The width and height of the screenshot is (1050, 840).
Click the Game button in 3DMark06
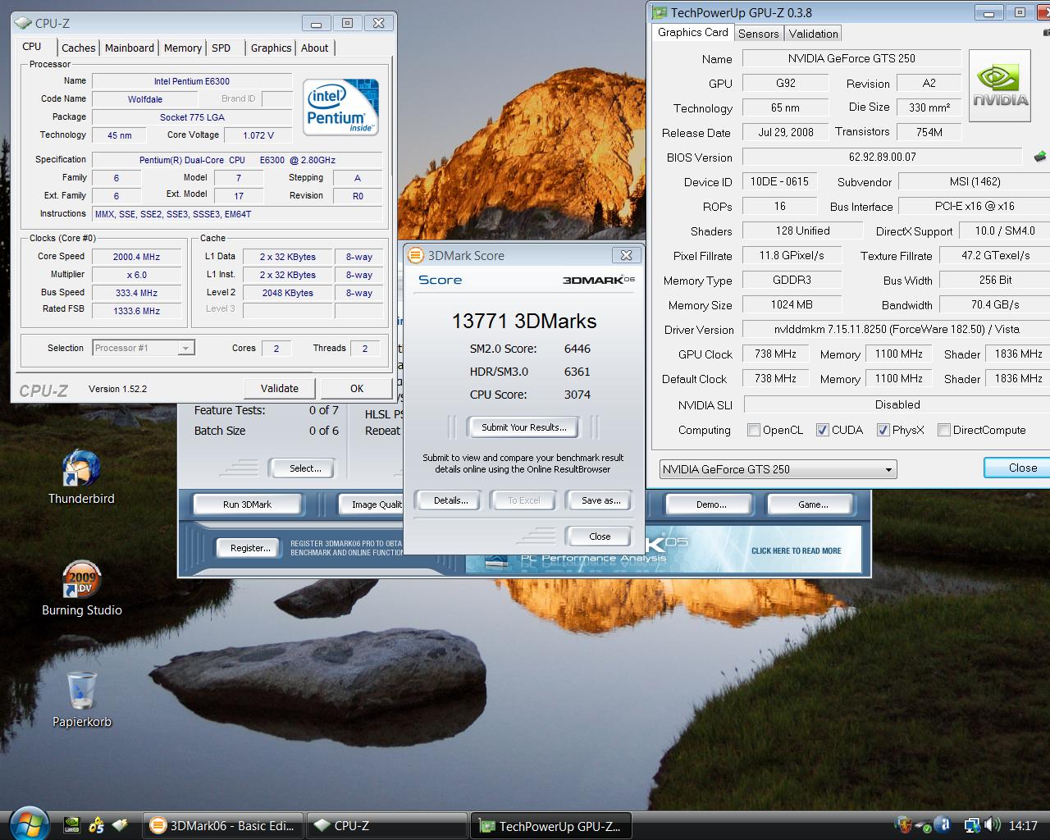point(813,504)
